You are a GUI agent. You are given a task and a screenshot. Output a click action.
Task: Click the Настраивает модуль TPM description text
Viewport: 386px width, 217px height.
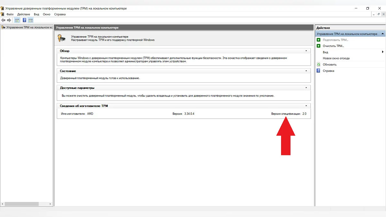pos(113,40)
